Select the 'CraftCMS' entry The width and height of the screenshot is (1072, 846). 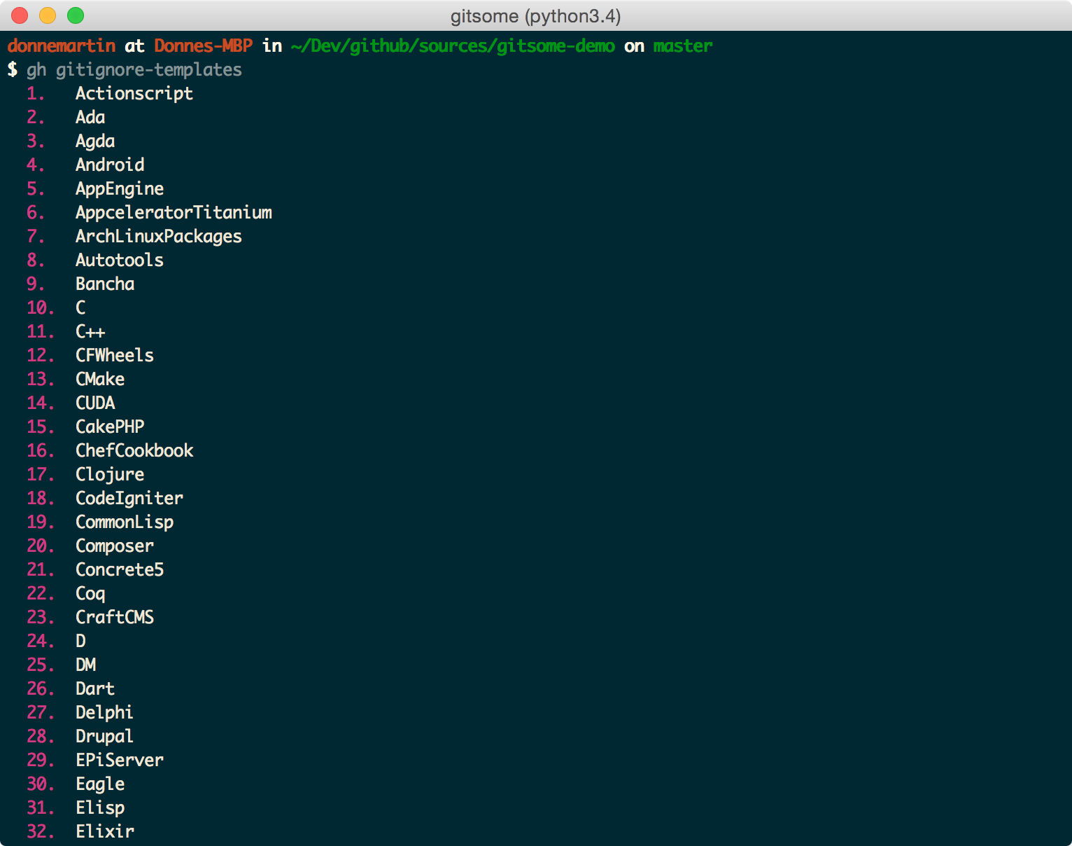tap(115, 618)
